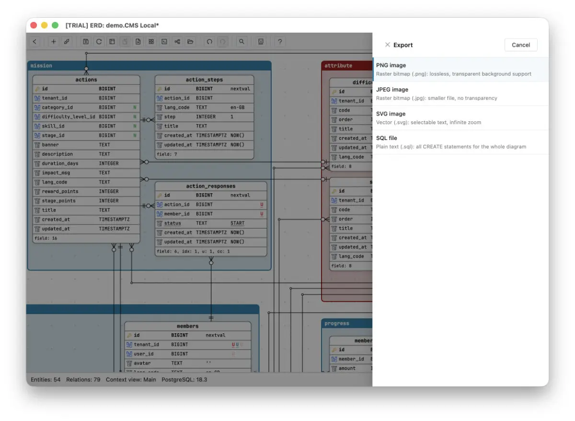575x421 pixels.
Task: Click 'field: 7' footer of action_steps
Action: tap(167, 154)
